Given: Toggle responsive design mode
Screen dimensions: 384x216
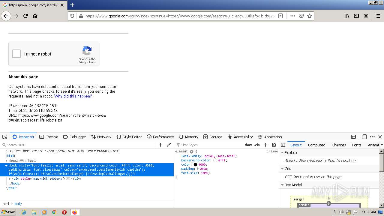Looking at the screenshot, I should pos(364,137).
